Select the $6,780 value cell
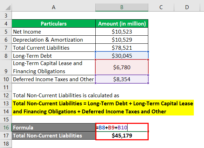Viewport: 204px width, 148px height. point(122,68)
